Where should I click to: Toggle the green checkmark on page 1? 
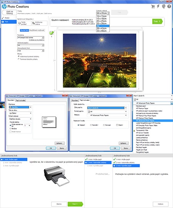(52, 33)
